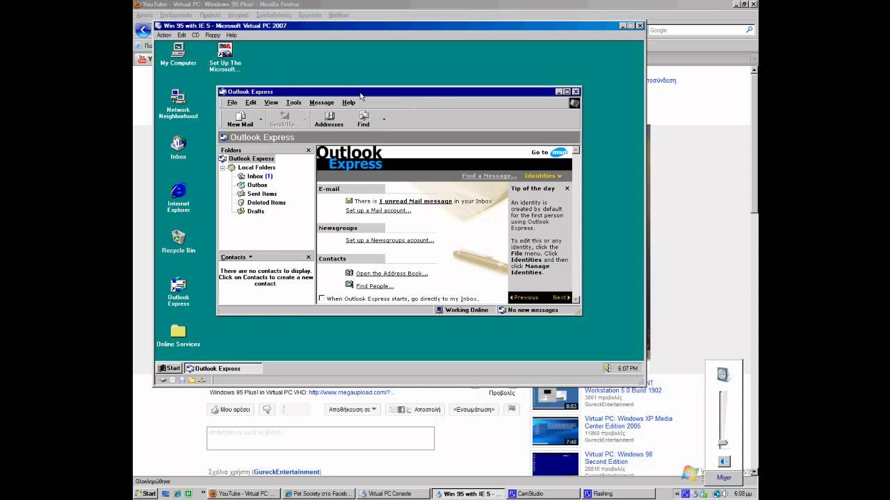Click Set up a Newsgroups account link
The width and height of the screenshot is (890, 500).
coord(389,240)
